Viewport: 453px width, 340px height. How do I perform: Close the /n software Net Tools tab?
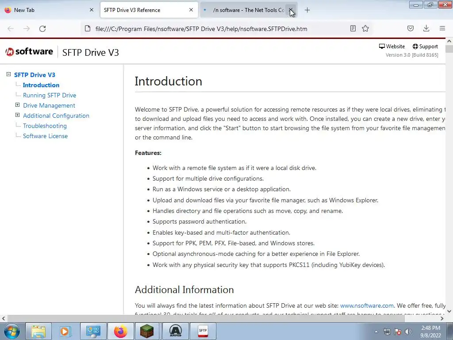coord(291,10)
